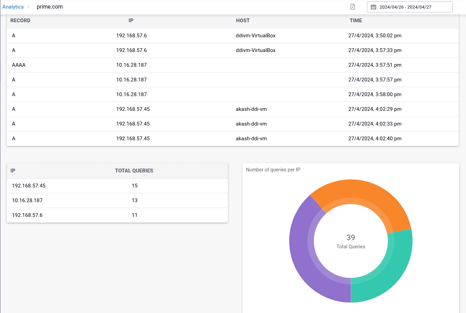The height and width of the screenshot is (313, 466).
Task: Click the TOTAL QUERIES column header
Action: [x=134, y=171]
